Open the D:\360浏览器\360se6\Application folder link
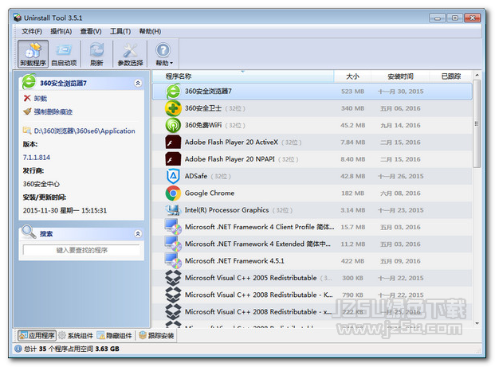 (84, 131)
